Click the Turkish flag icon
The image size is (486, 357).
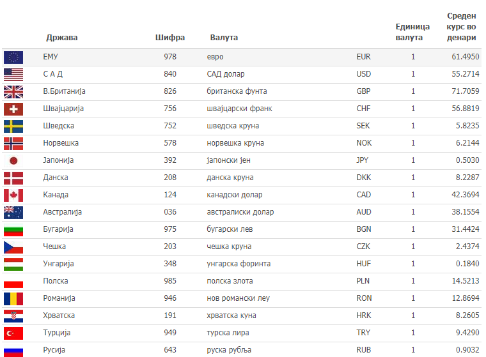[13, 333]
